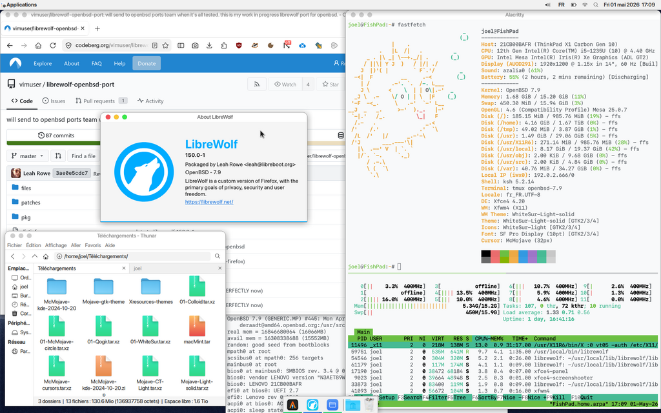Click the Donate button
Viewport: 661px width, 413px height.
tap(147, 64)
